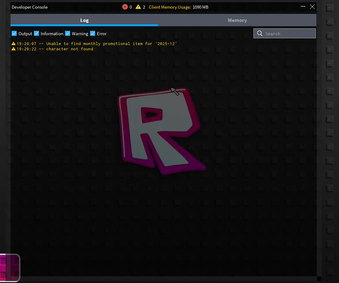Toggle the Error filter checkbox
Image resolution: width=339 pixels, height=283 pixels.
click(x=93, y=33)
